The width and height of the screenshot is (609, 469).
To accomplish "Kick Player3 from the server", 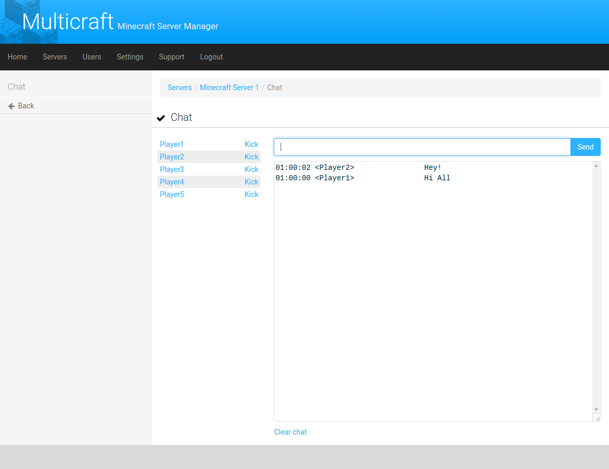I will [251, 169].
